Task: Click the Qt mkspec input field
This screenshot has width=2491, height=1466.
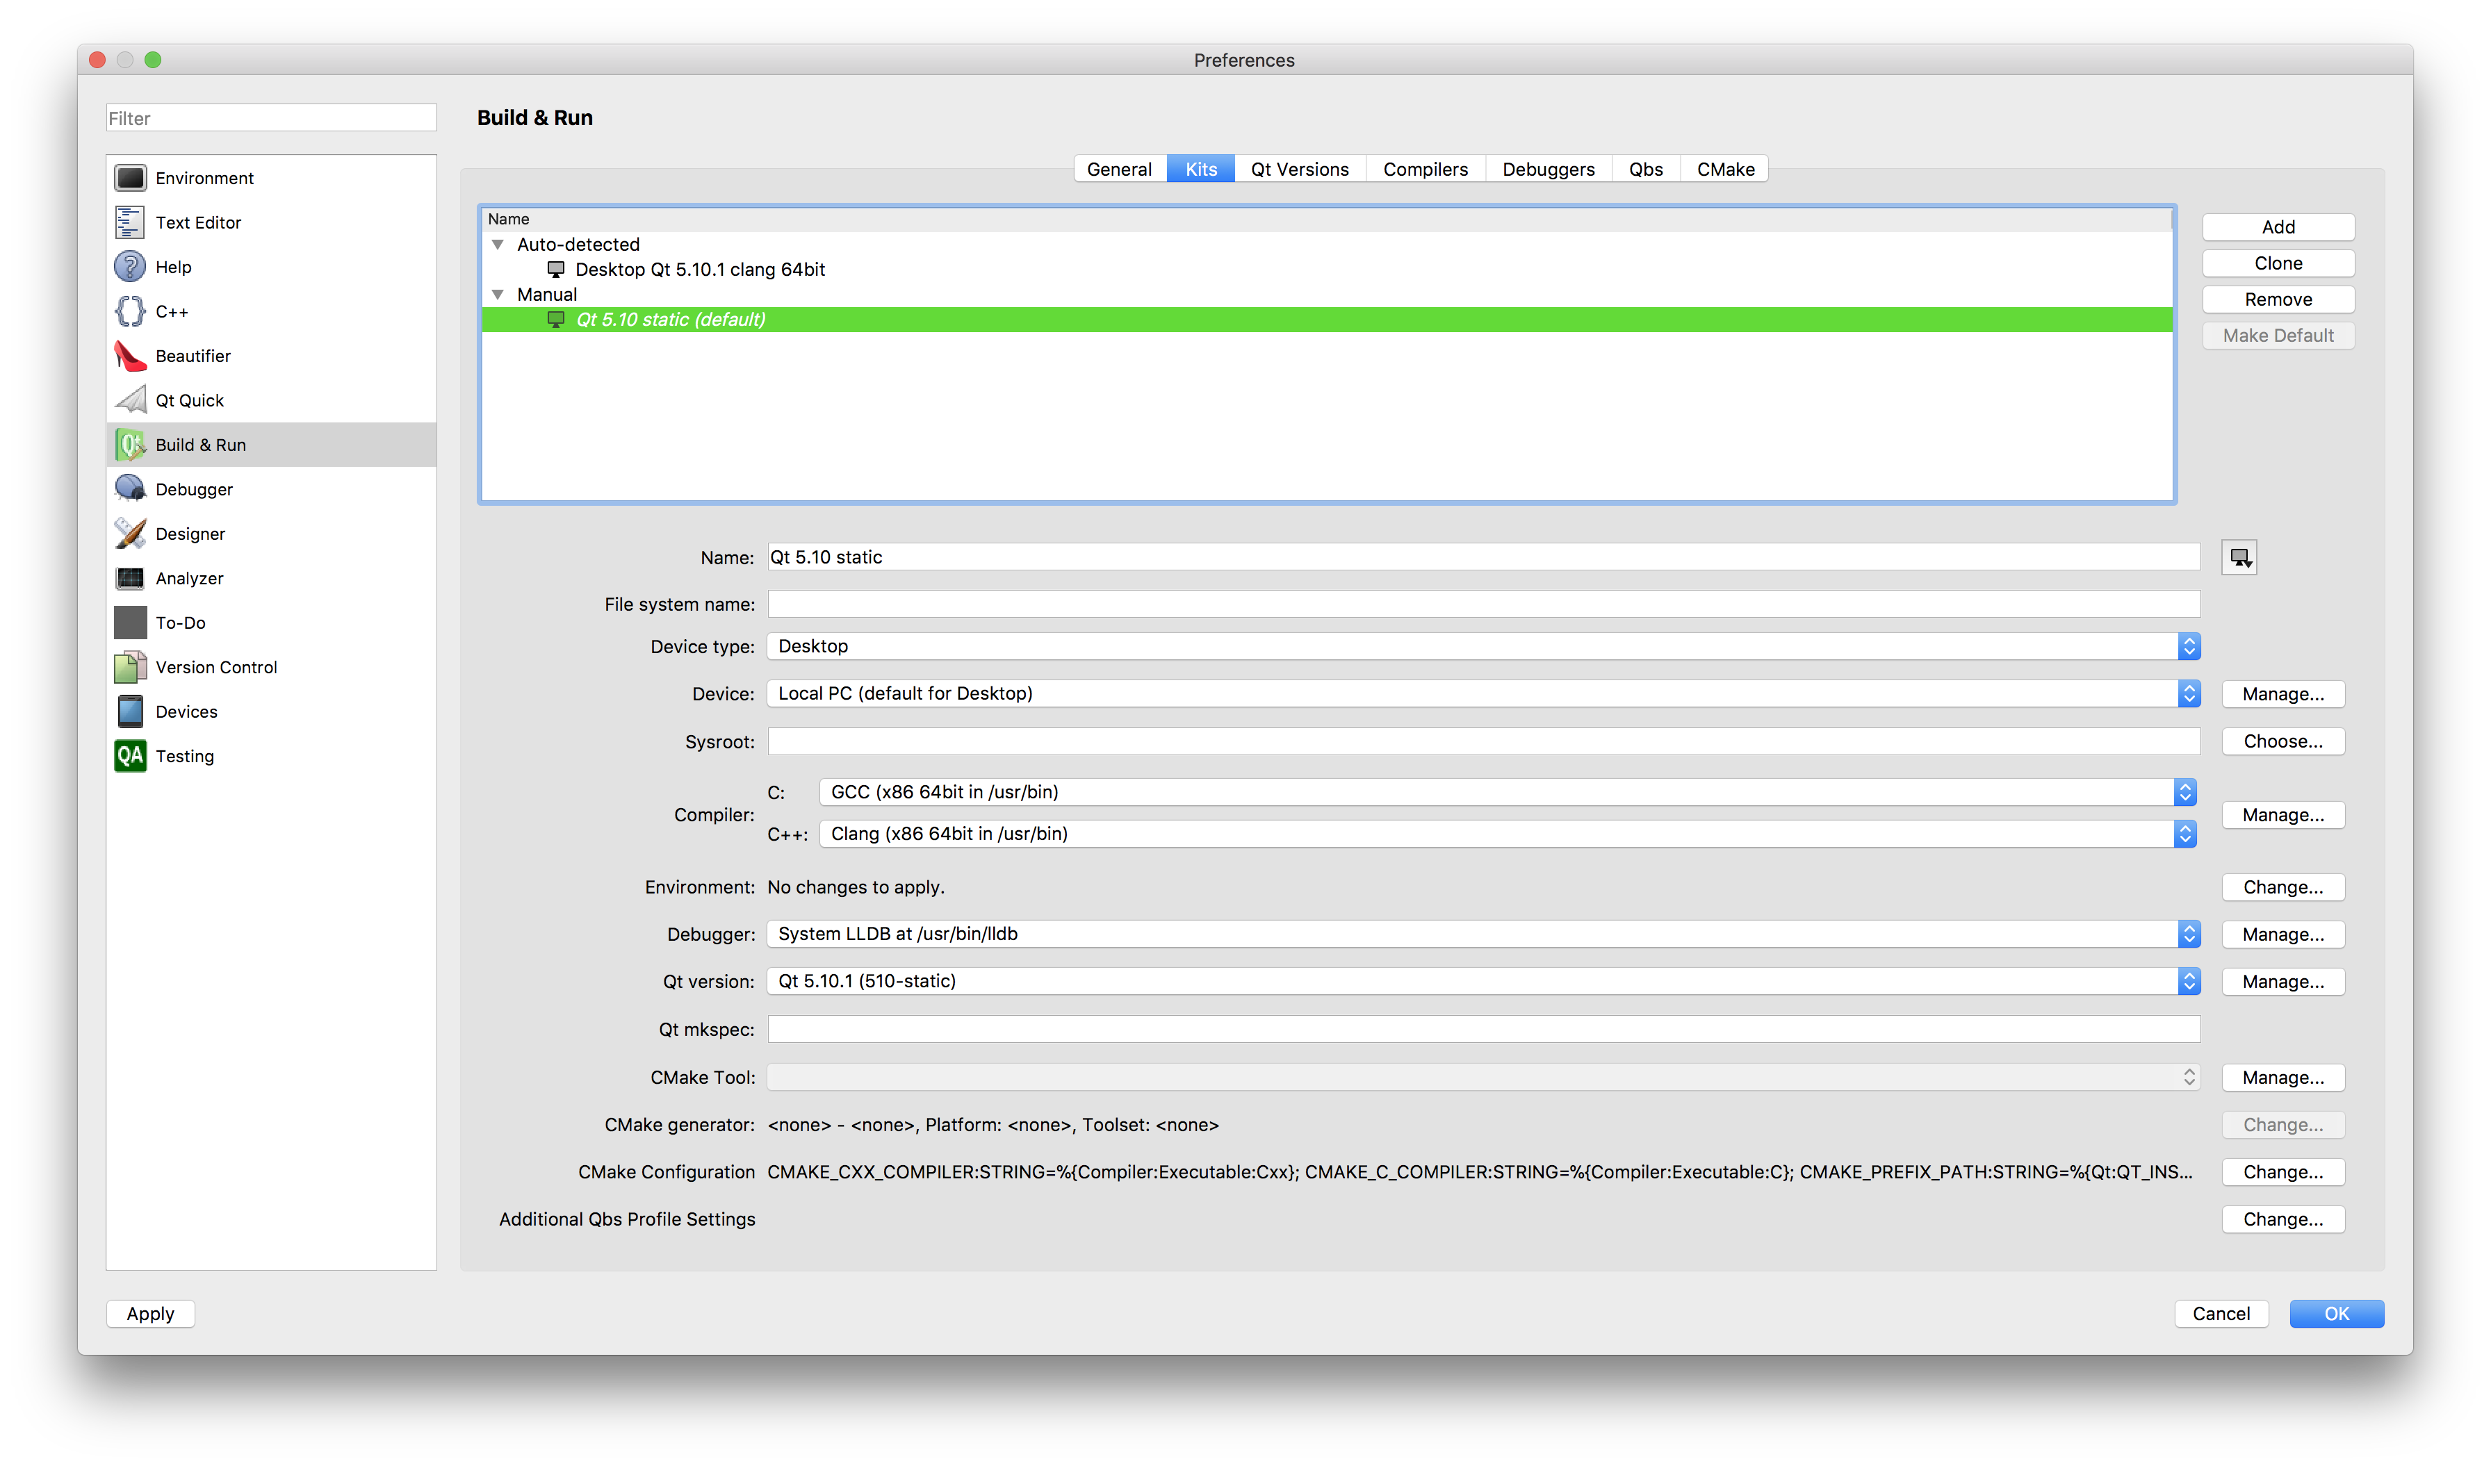Action: [1484, 1030]
